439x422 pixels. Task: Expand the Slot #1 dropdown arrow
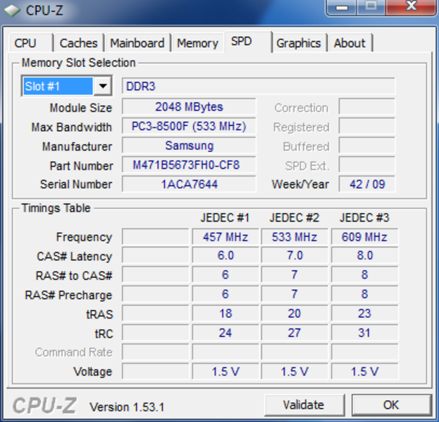pos(103,87)
